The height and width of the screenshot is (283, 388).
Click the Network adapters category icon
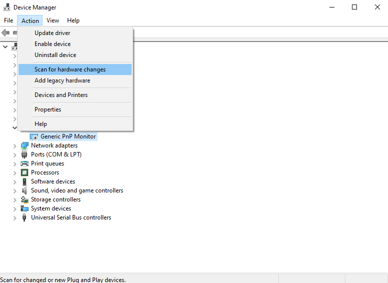(25, 145)
